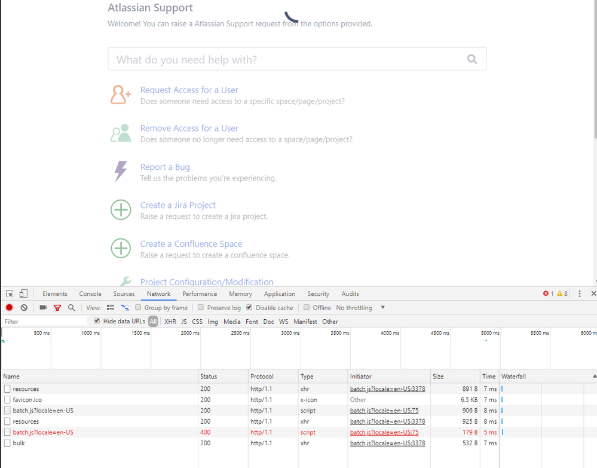
Task: Enable the Offline checkbox
Action: (x=307, y=307)
